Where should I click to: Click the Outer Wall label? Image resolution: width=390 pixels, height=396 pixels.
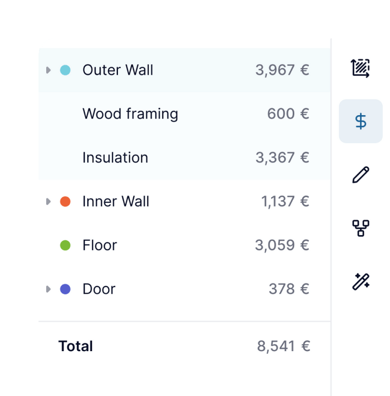click(118, 70)
